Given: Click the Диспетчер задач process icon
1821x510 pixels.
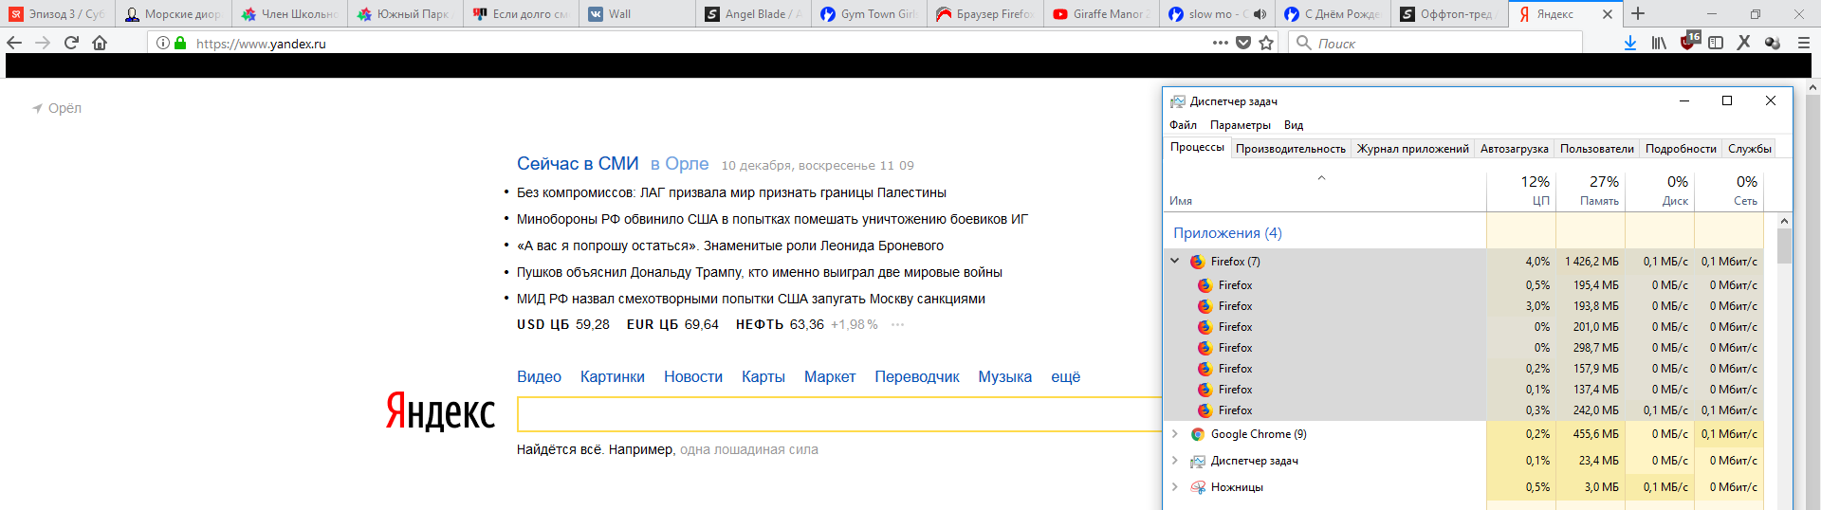Looking at the screenshot, I should (1198, 461).
